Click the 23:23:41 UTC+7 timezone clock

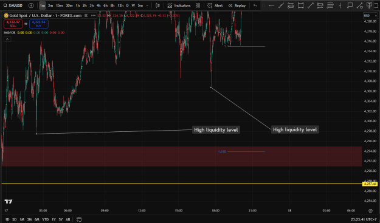363,219
